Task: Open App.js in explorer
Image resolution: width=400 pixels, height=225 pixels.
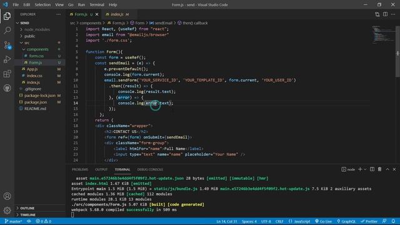Action: point(39,69)
